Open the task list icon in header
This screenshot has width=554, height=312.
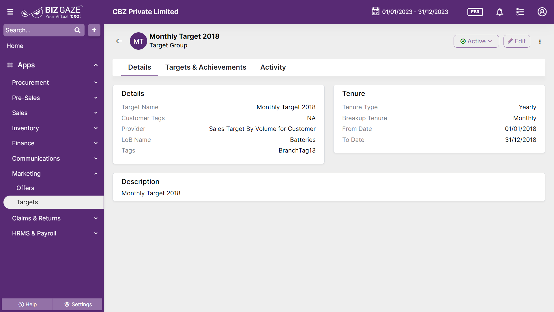click(x=520, y=12)
